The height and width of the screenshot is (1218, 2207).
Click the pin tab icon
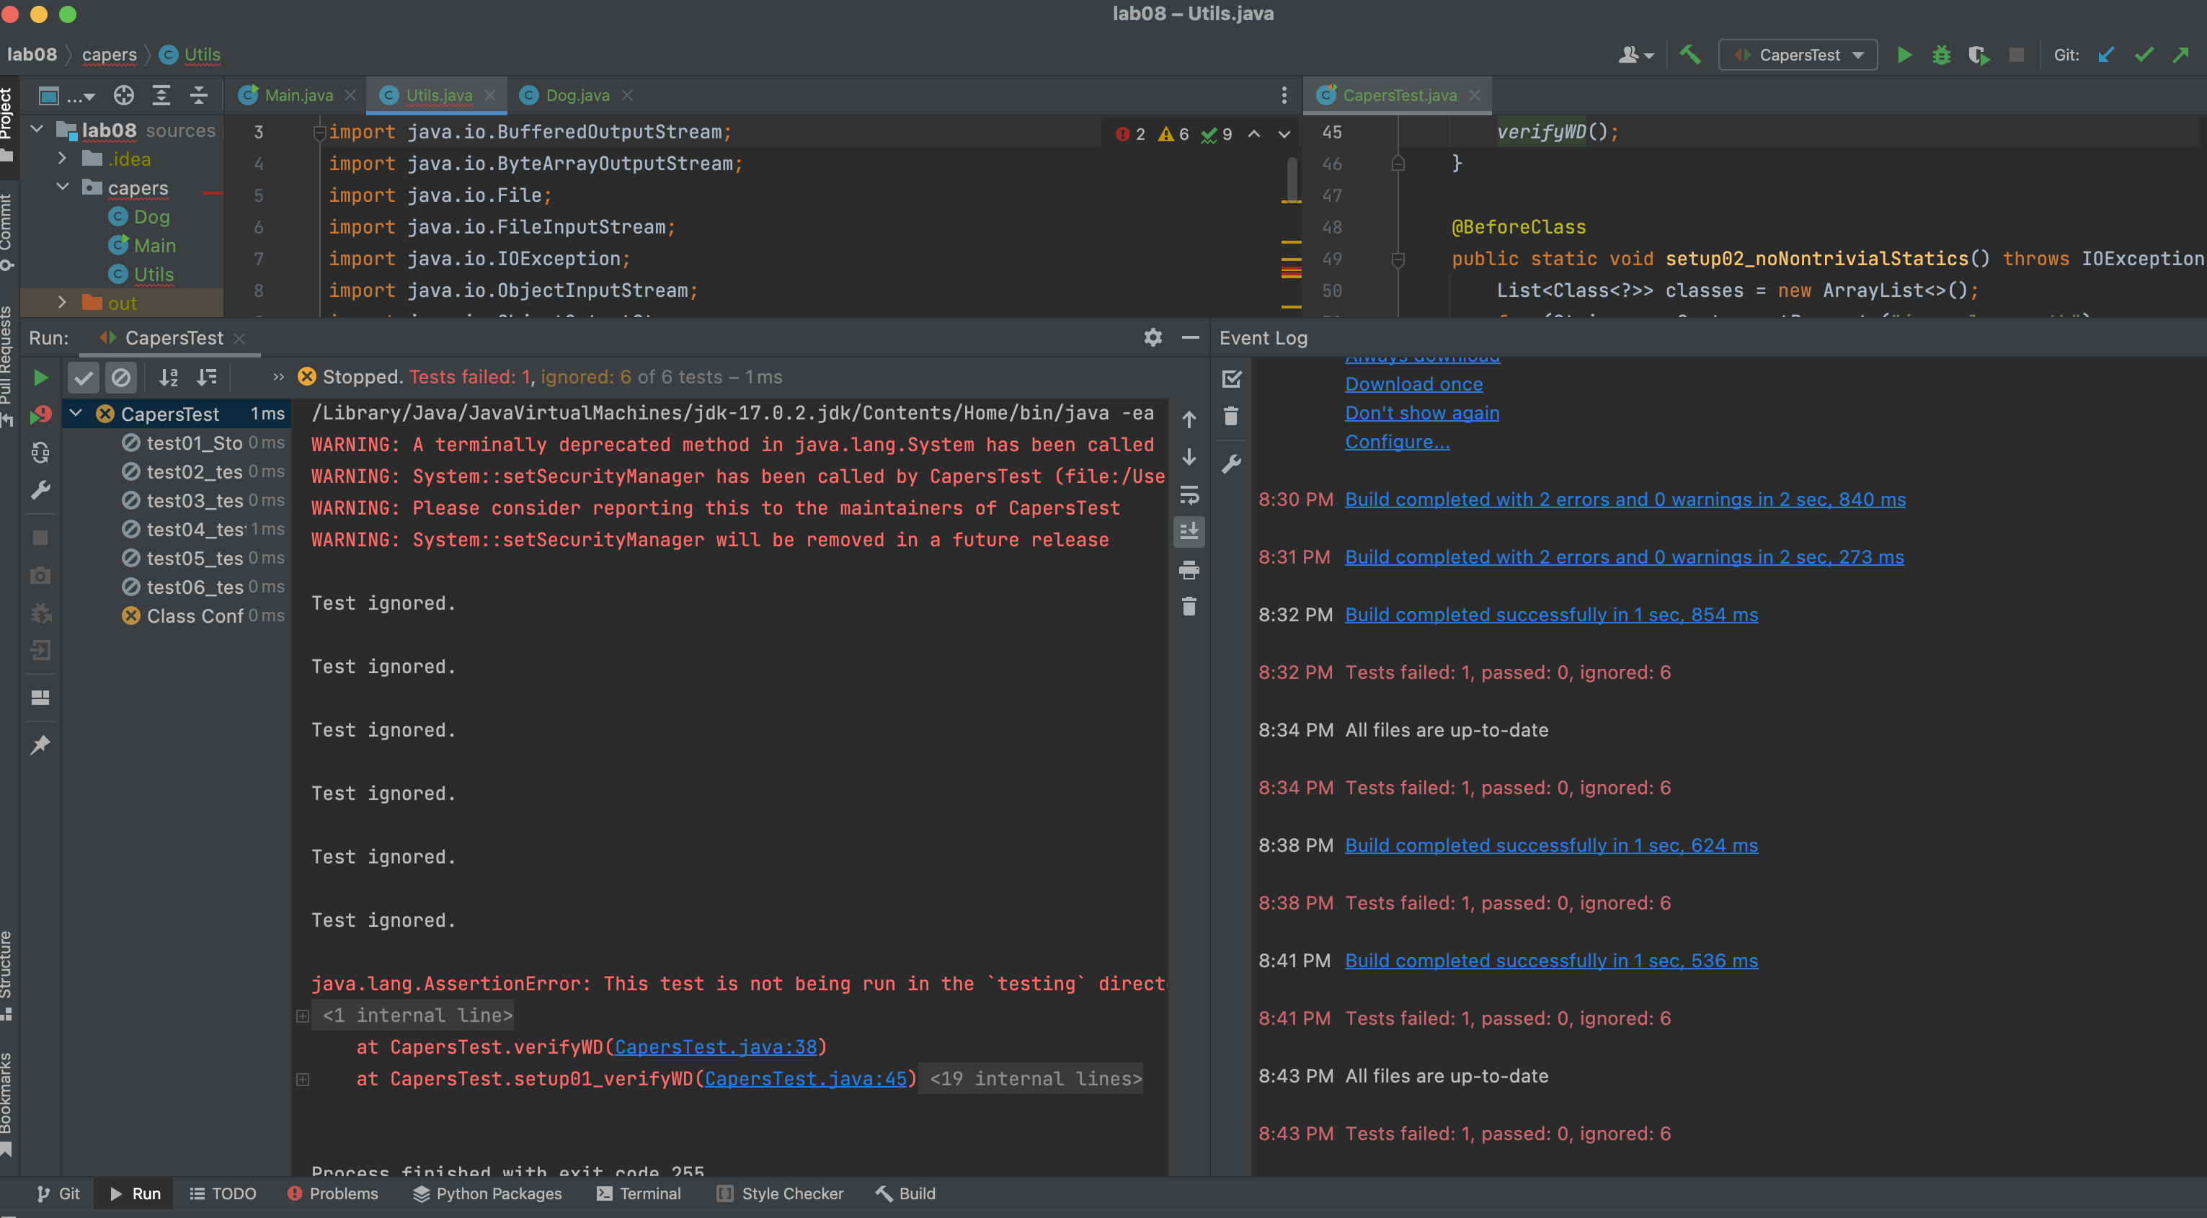40,745
